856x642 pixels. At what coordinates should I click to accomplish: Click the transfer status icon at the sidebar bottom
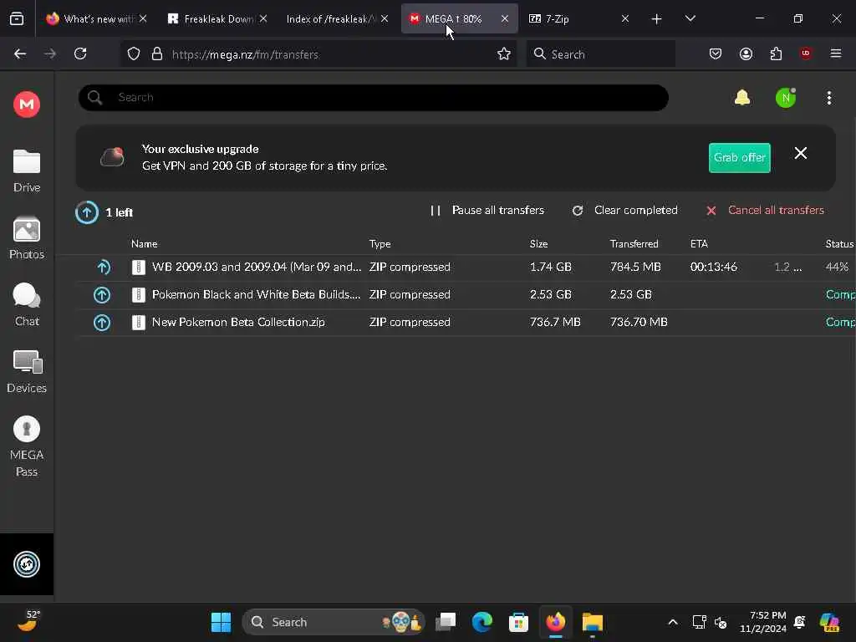[27, 564]
